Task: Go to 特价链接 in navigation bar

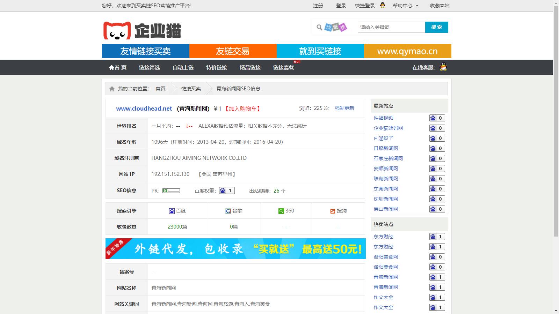Action: tap(216, 68)
